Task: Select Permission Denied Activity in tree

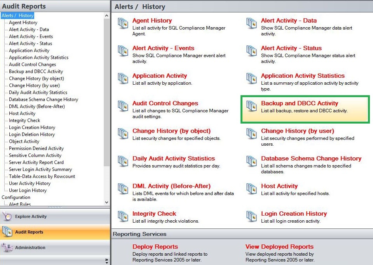Action: tap(36, 148)
